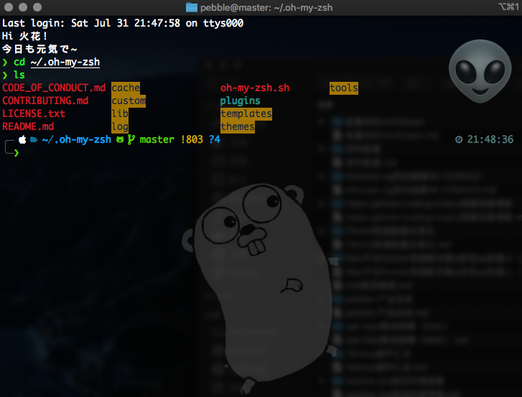Click the custom directory entry
The height and width of the screenshot is (397, 522).
click(129, 101)
